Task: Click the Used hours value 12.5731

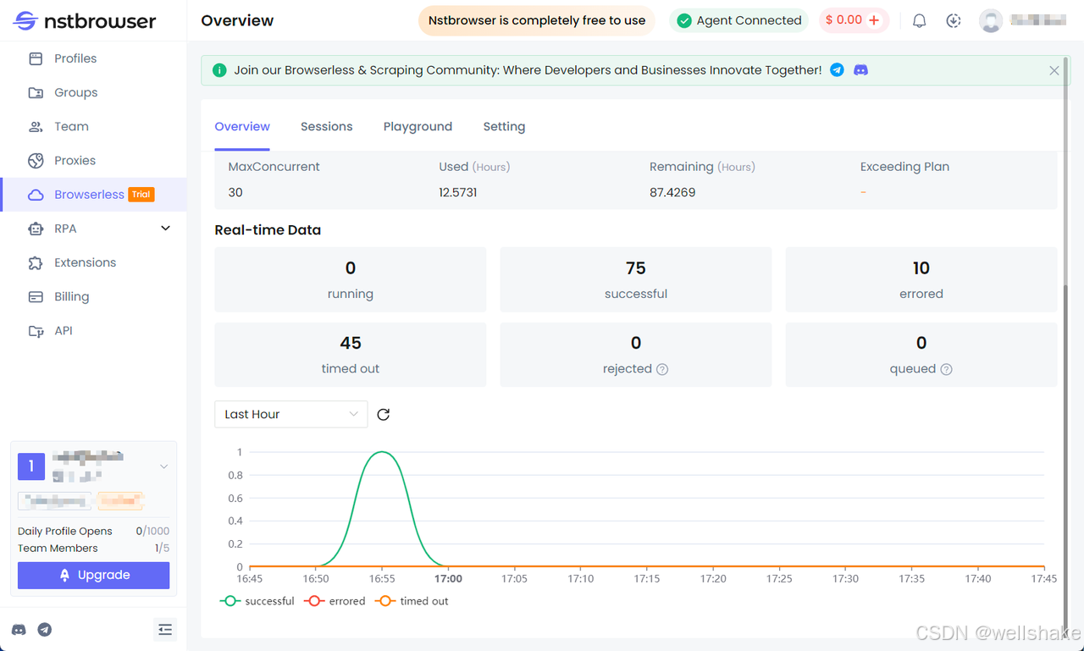Action: tap(458, 192)
